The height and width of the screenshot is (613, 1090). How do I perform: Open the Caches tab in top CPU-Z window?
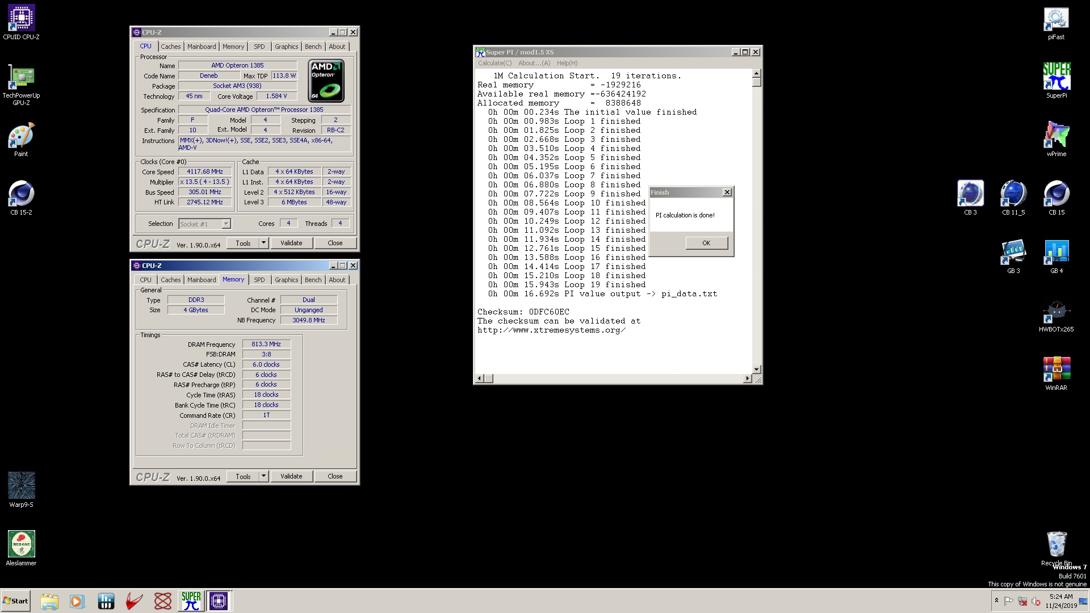pos(170,47)
